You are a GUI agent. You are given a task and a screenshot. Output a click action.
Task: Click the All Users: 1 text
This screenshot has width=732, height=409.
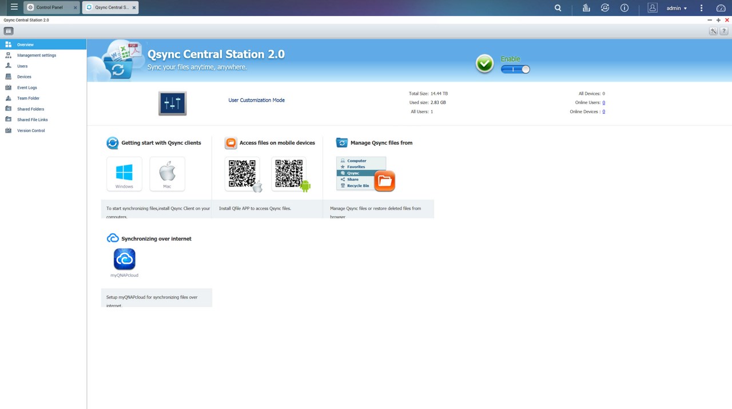coord(422,112)
